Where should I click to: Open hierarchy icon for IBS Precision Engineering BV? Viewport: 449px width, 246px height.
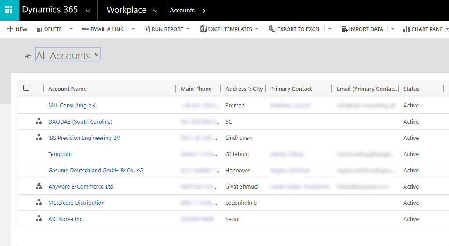(x=39, y=138)
